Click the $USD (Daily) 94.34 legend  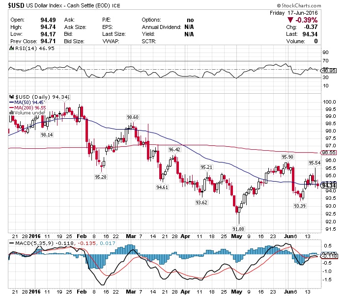42,97
